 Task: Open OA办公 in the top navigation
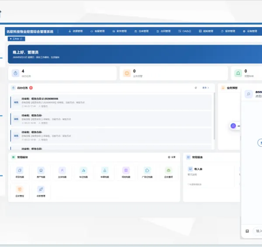tap(185, 31)
